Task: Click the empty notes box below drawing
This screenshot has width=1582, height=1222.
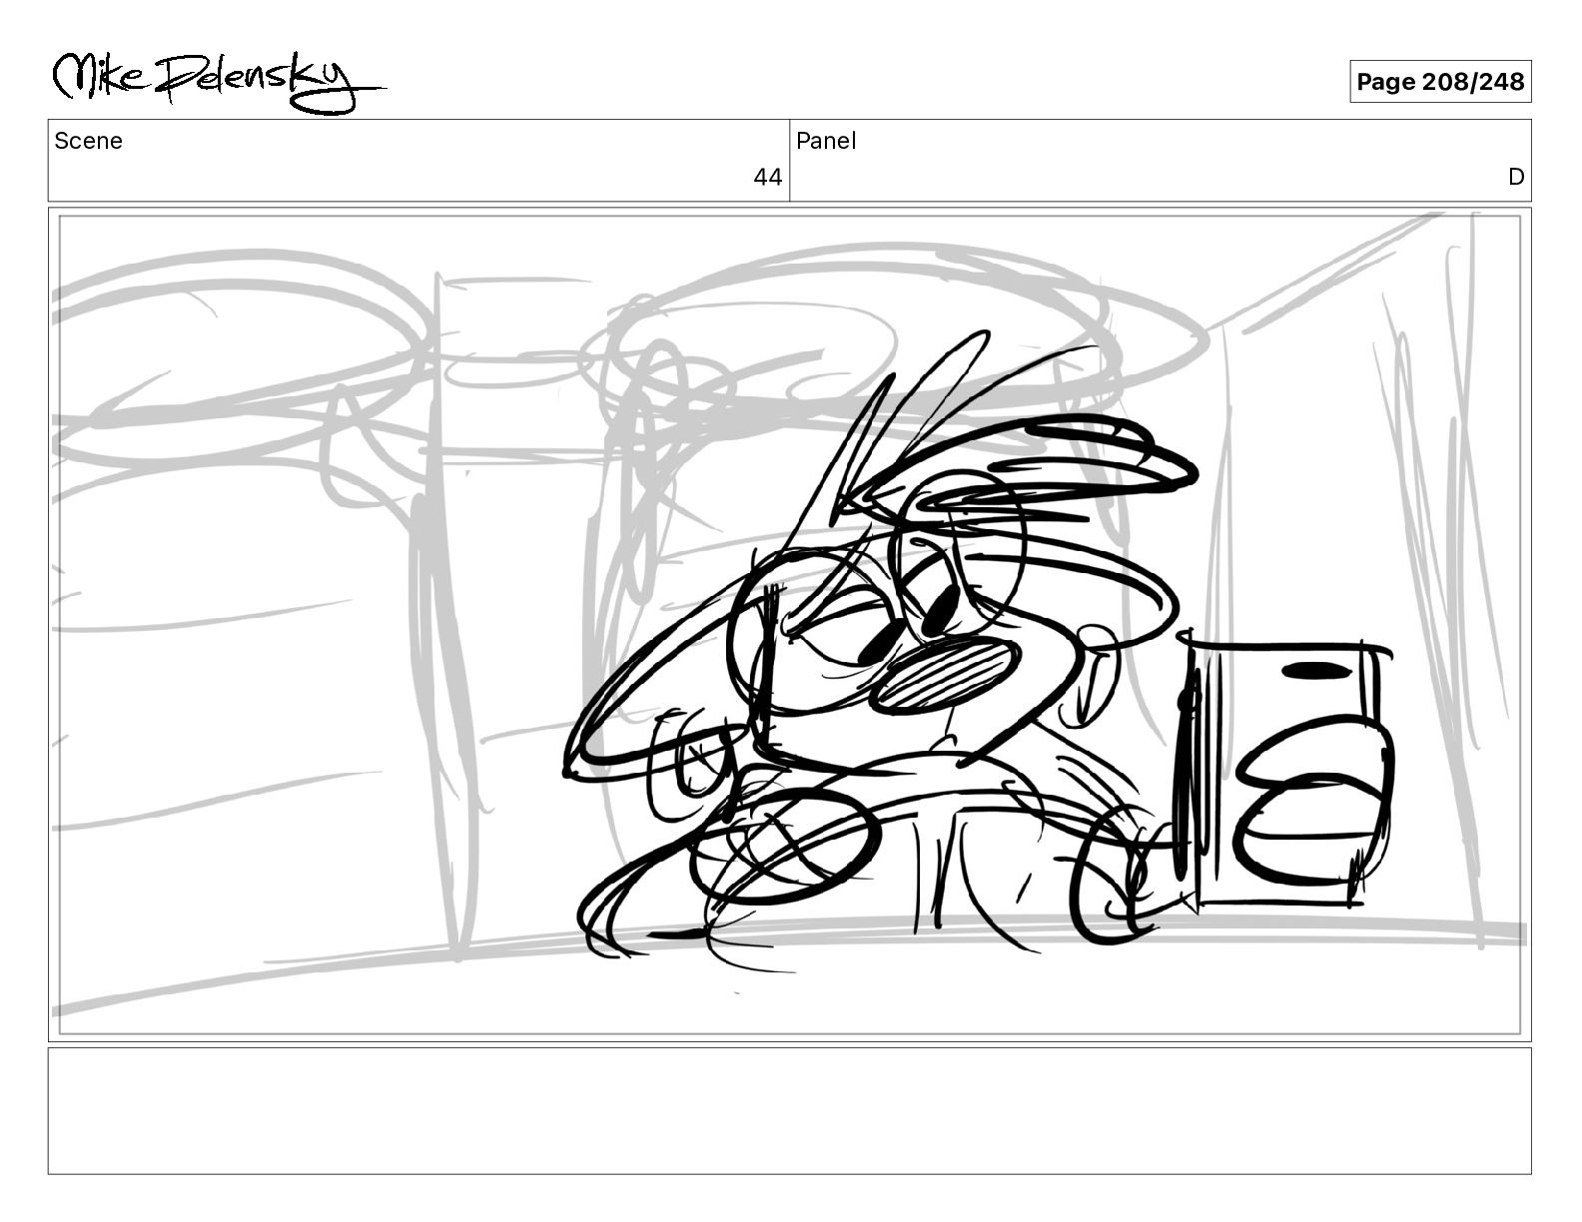Action: pos(789,1110)
